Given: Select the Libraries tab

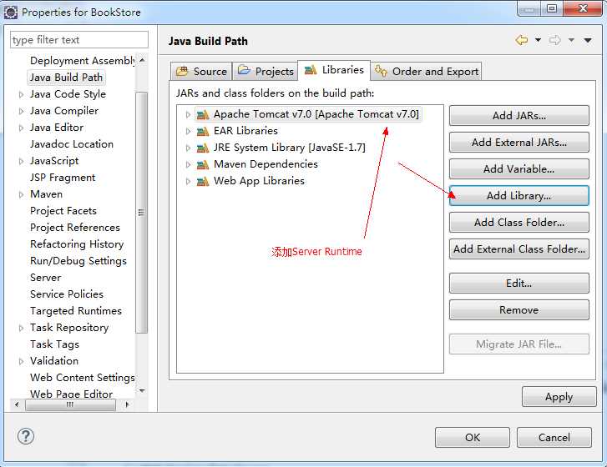Looking at the screenshot, I should point(334,70).
